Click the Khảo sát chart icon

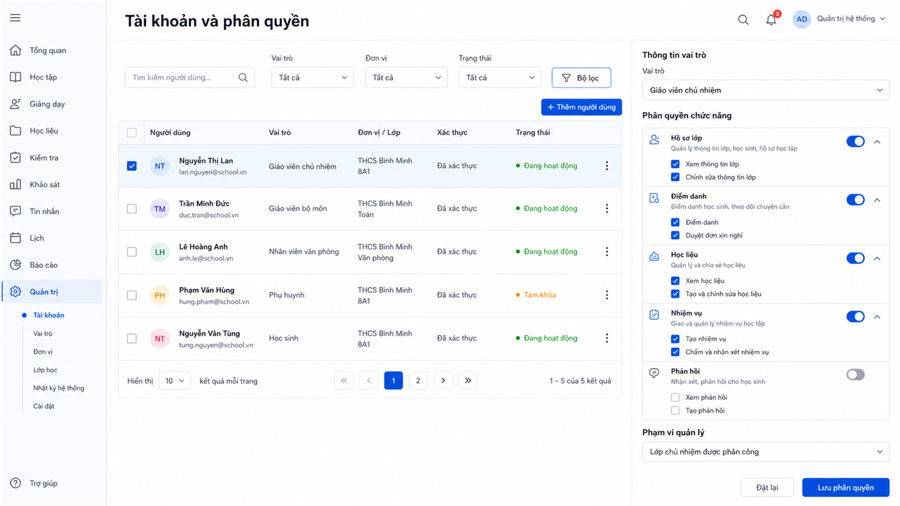[x=16, y=184]
